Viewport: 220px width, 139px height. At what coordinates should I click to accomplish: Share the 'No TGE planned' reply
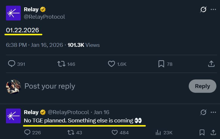pyautogui.click(x=213, y=132)
